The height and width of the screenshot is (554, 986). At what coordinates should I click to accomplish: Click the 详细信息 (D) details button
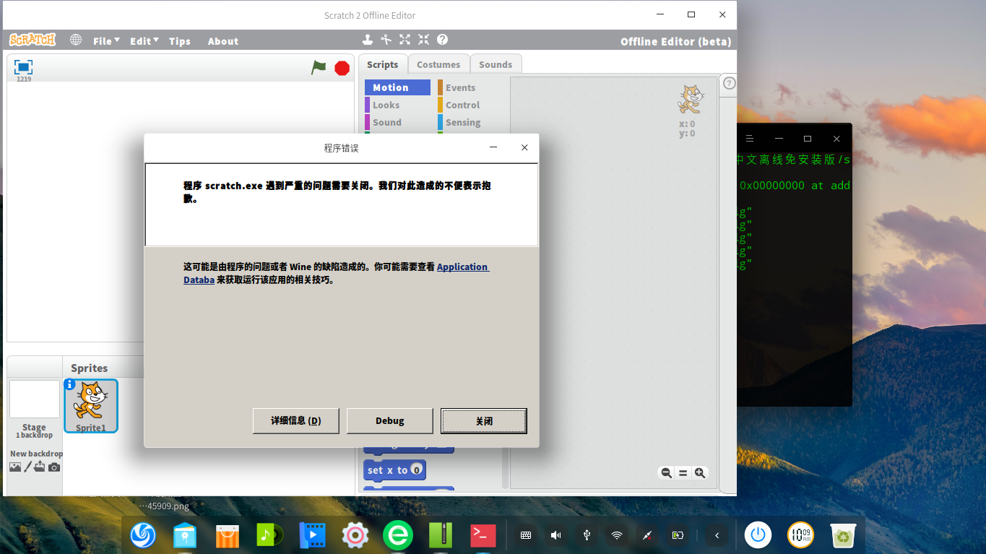pos(296,421)
